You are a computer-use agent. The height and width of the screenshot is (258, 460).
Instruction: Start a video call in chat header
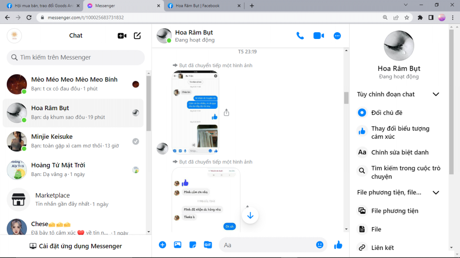tap(318, 36)
